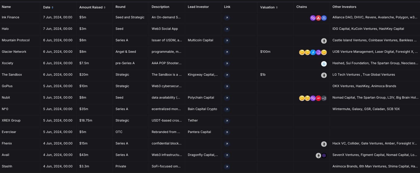Open The Sandbox's link arrow icon
This screenshot has width=420, height=173.
(227, 75)
